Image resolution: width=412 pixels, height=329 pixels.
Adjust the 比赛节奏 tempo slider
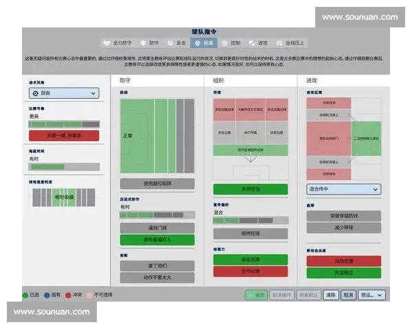[x=64, y=124]
